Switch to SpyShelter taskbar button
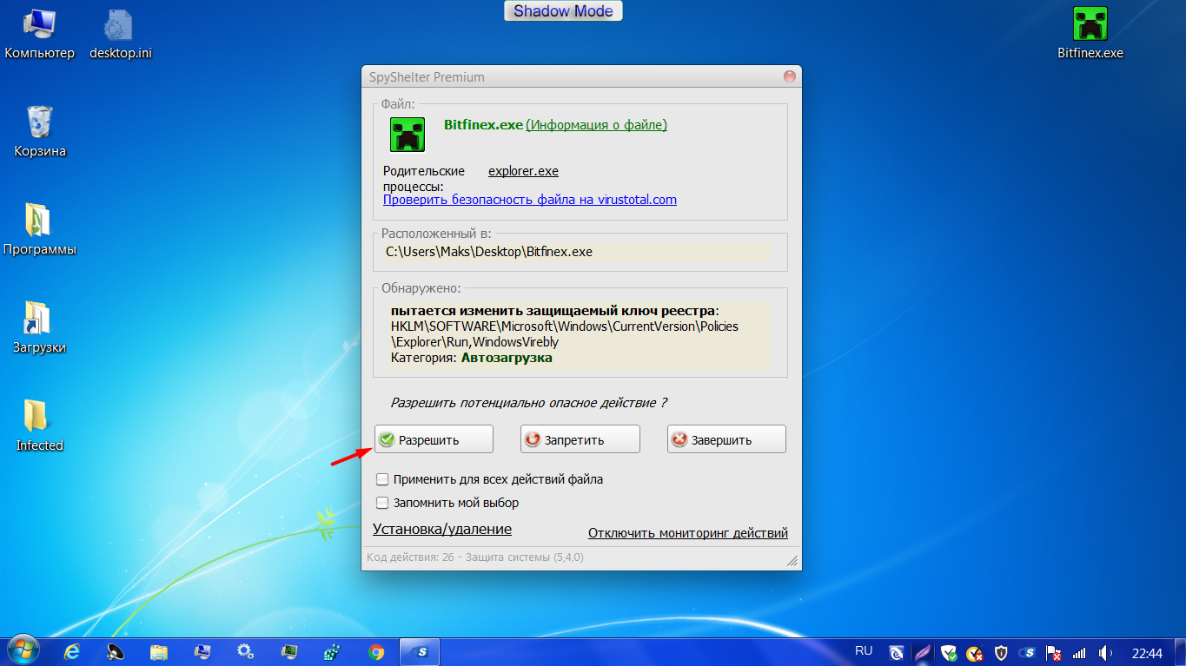 coord(420,652)
